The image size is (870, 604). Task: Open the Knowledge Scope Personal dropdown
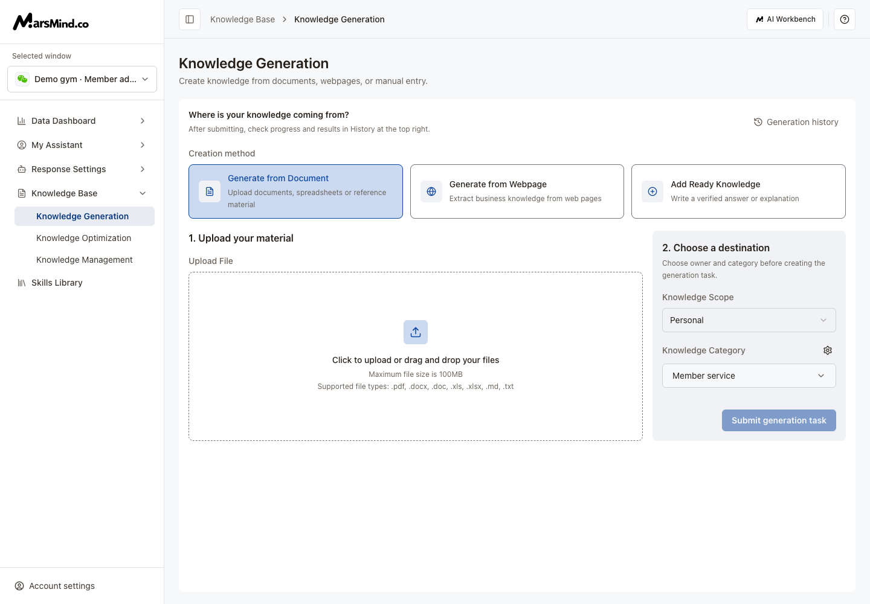(x=749, y=320)
